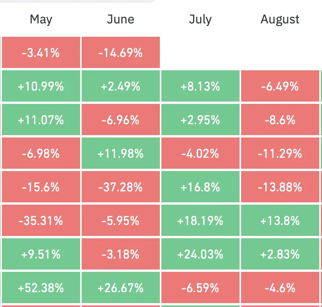Viewport: 322px width, 307px height.
Task: Click the +8.13% July cell
Action: click(200, 86)
